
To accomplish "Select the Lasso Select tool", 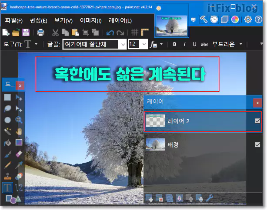I will (x=7, y=108).
